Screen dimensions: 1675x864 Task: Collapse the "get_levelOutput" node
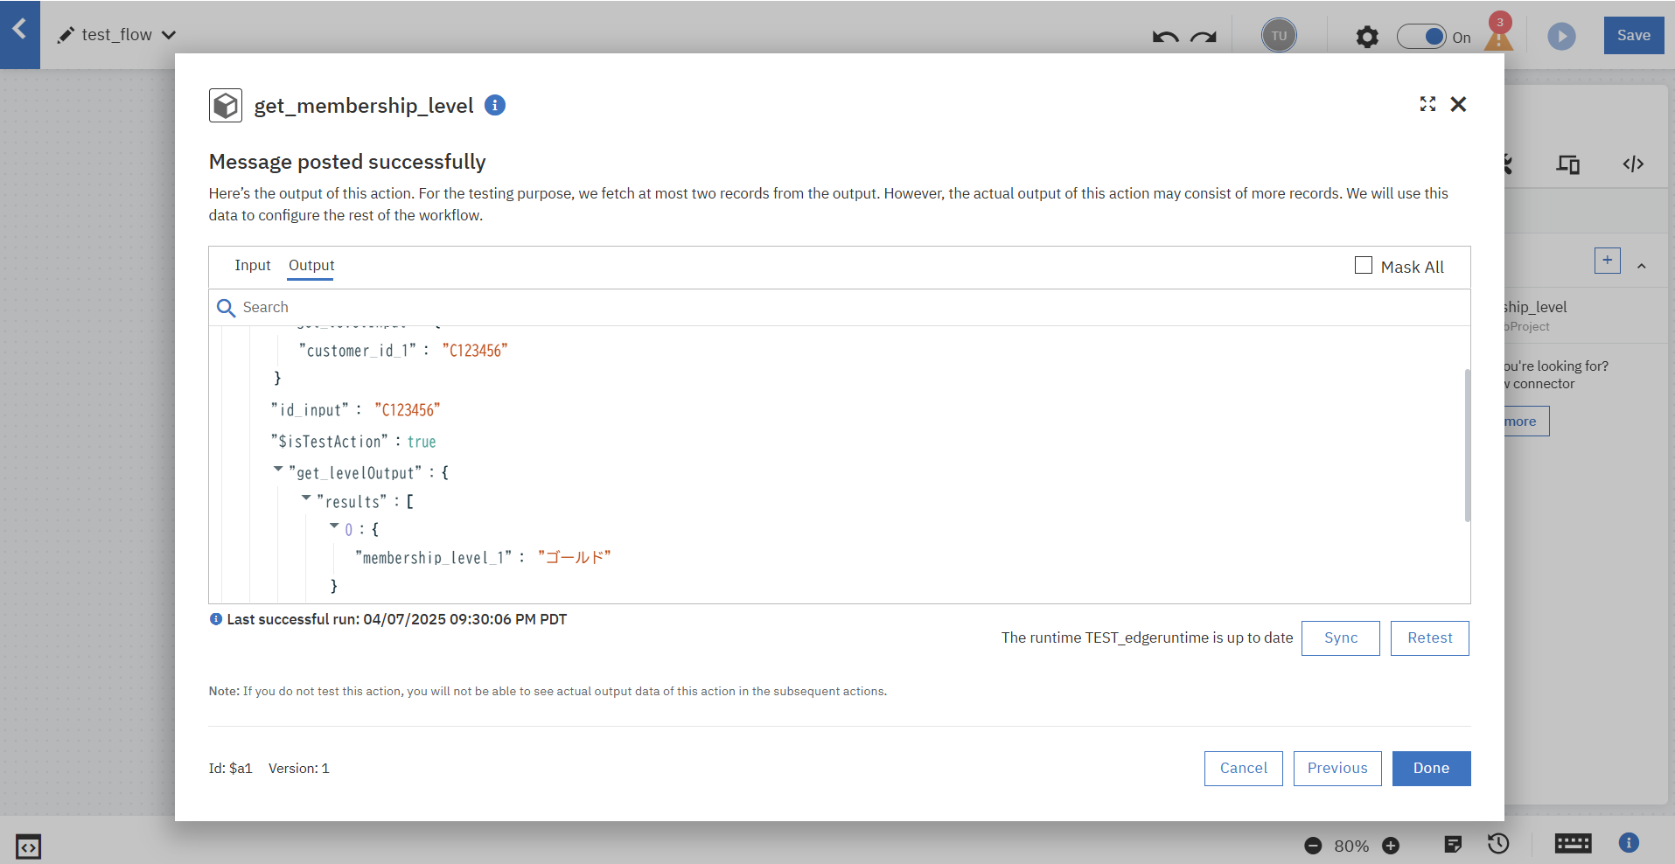coord(278,470)
